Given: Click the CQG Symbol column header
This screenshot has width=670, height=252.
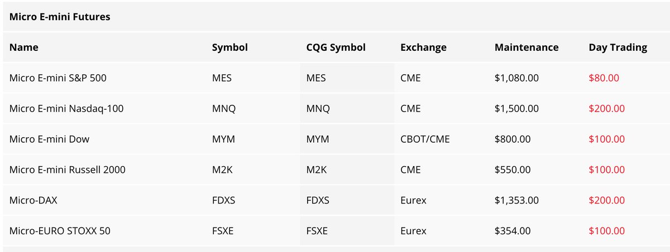Looking at the screenshot, I should point(336,47).
